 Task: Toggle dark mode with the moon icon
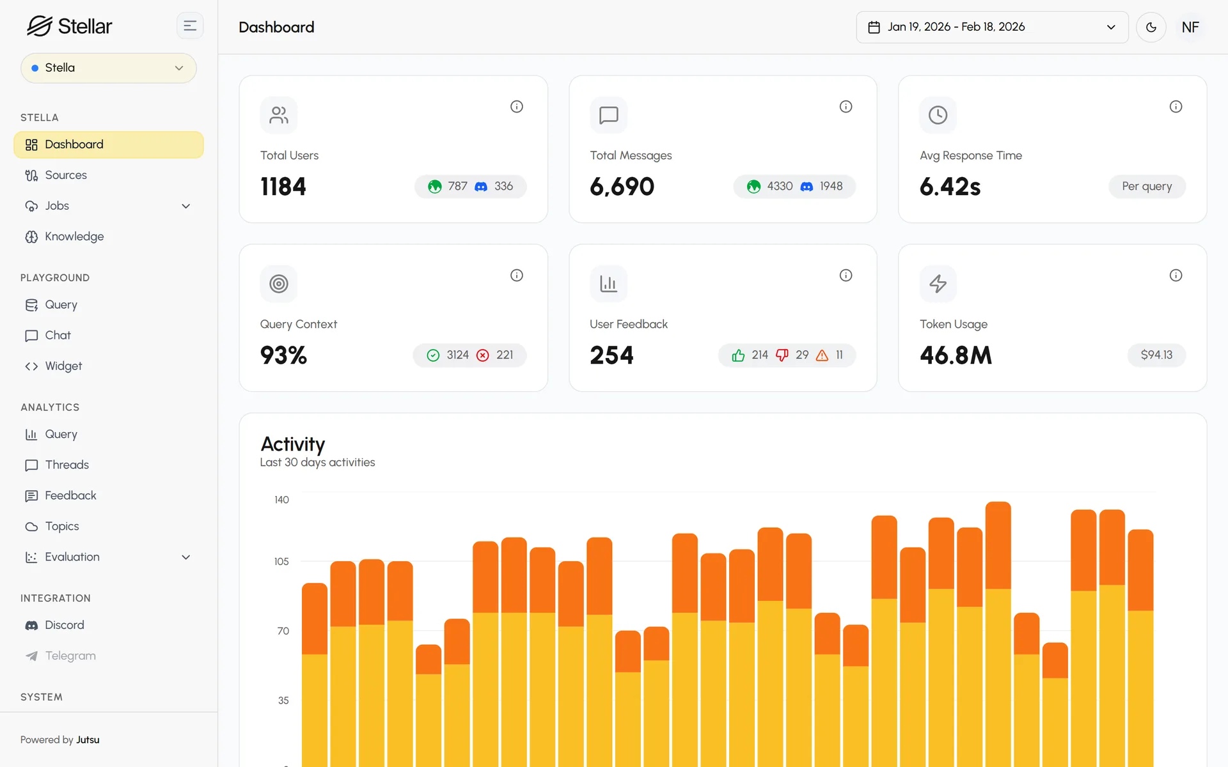1151,27
